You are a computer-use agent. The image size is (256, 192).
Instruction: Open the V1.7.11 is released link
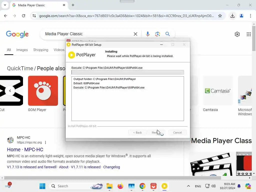[x=86, y=167]
